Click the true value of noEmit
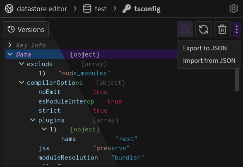This screenshot has height=167, width=243. click(x=100, y=92)
